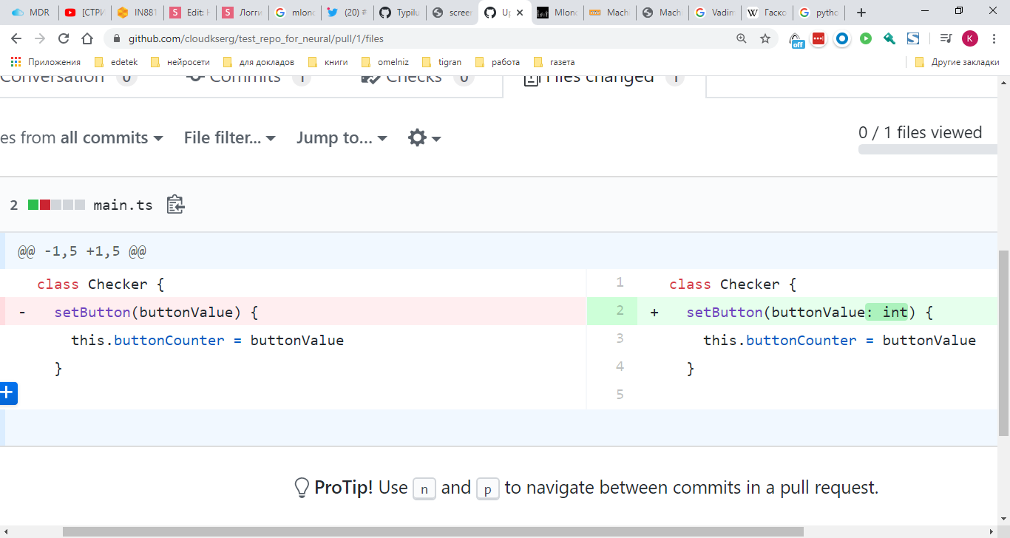The image size is (1010, 538).
Task: Click the horizontal page scrollbar
Action: [433, 531]
